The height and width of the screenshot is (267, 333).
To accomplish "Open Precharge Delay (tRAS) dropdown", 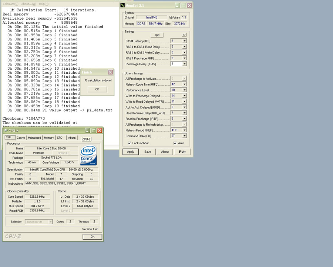I will tap(184, 64).
